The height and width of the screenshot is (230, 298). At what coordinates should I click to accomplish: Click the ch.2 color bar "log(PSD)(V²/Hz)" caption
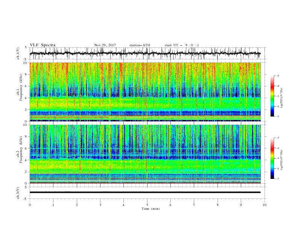[281, 160]
